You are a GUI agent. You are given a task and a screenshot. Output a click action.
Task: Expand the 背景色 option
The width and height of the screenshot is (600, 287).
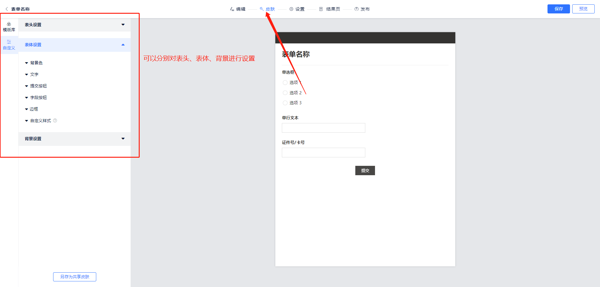pyautogui.click(x=27, y=63)
